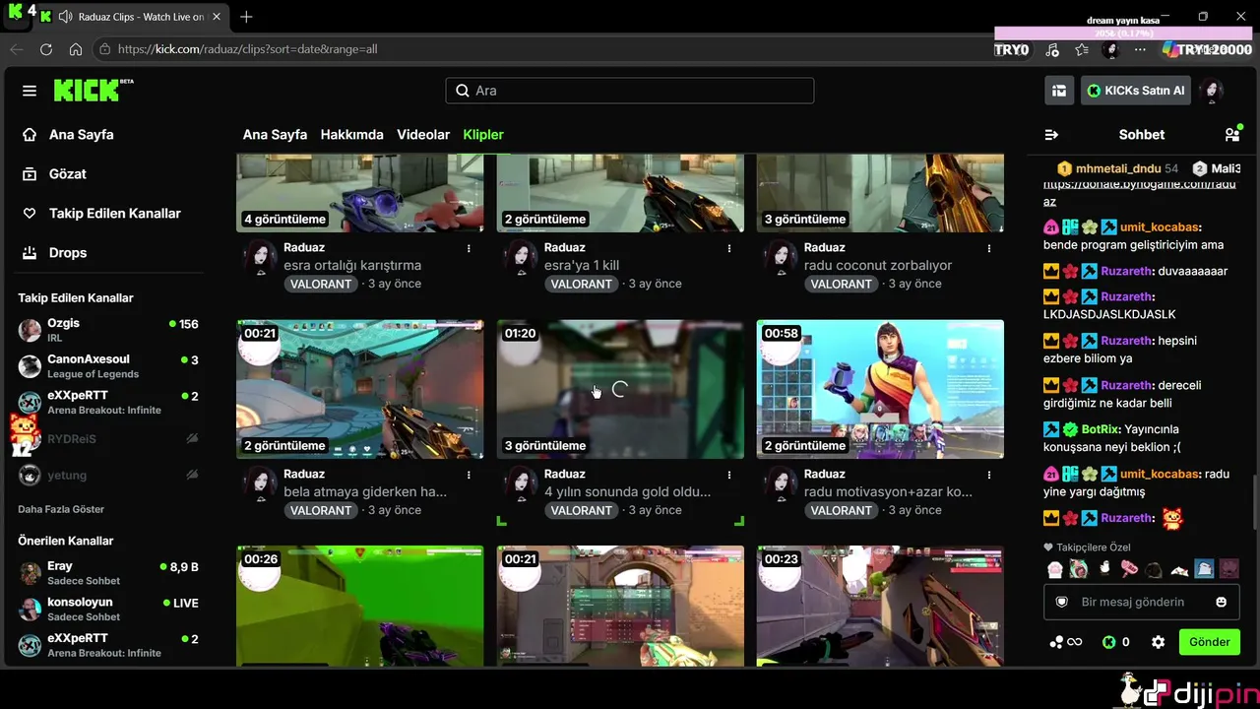
Task: Open the hamburger sidebar menu
Action: (x=30, y=91)
